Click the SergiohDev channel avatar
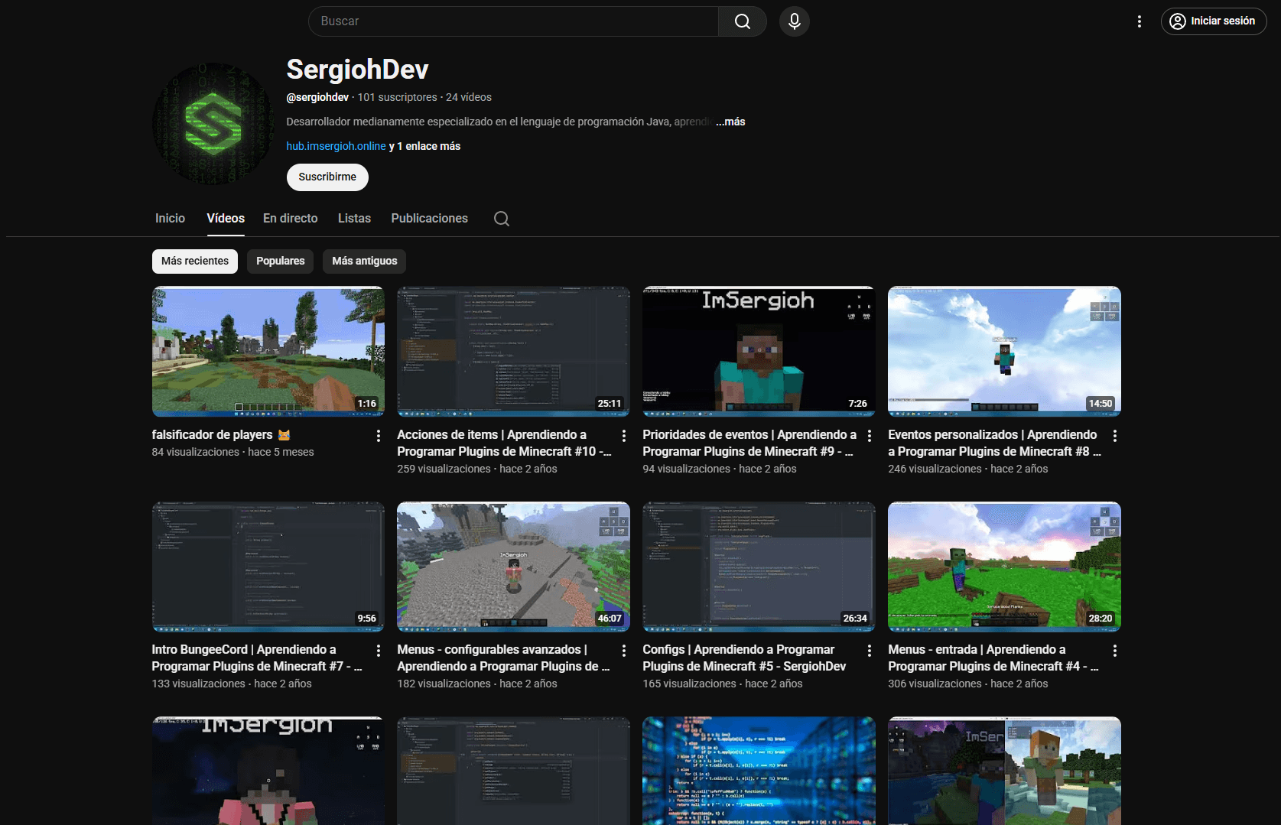The image size is (1281, 825). coord(212,122)
